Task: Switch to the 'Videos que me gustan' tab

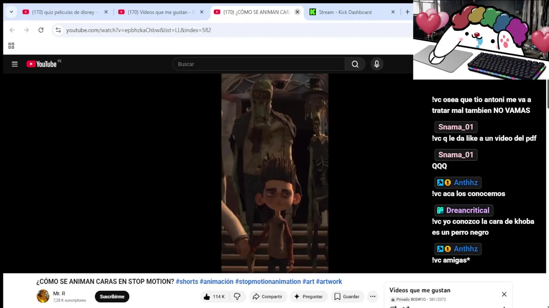Action: [160, 12]
